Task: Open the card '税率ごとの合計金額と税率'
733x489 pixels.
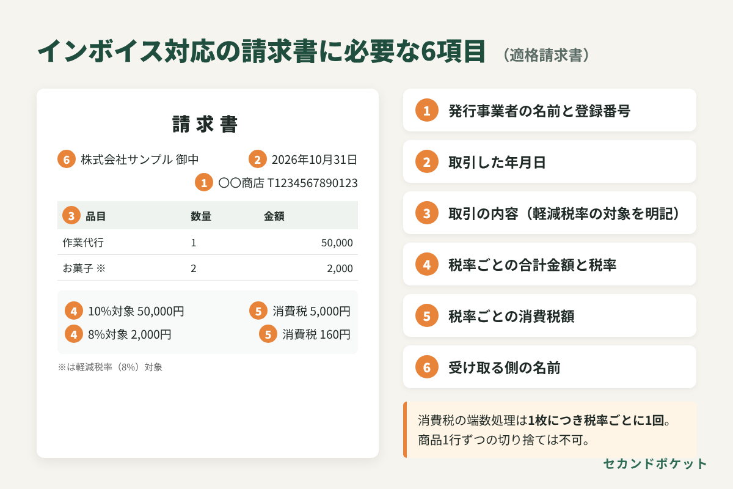Action: point(550,264)
